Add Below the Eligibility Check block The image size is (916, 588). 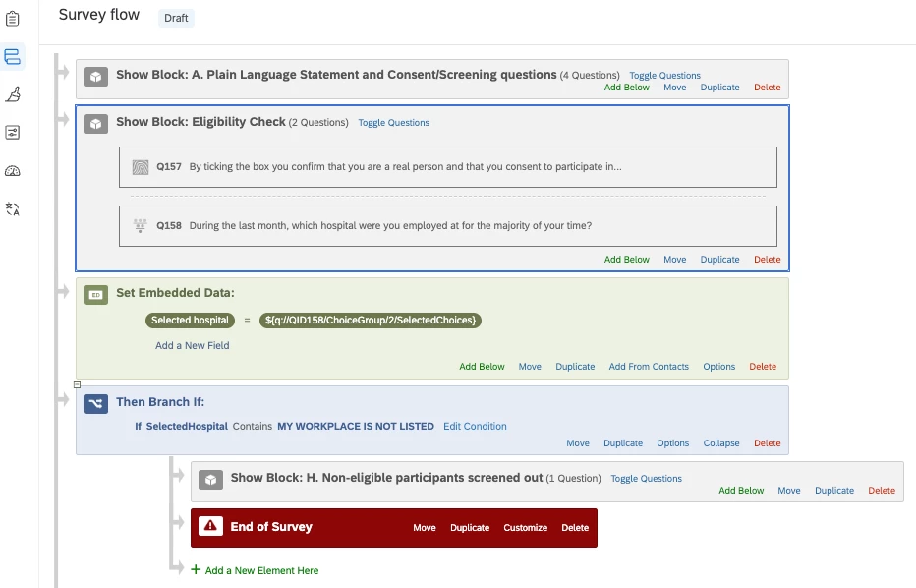click(x=627, y=260)
